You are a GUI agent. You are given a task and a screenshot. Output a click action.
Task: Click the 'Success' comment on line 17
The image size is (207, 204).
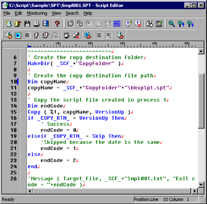58,124
